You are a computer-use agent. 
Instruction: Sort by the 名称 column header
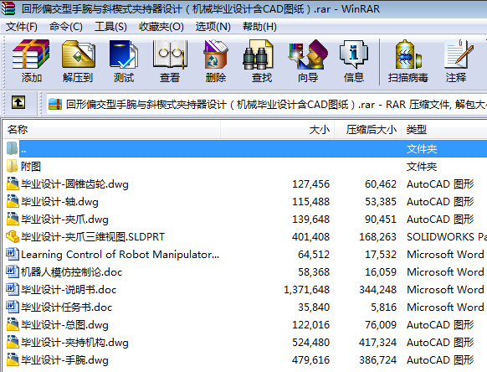(x=112, y=129)
